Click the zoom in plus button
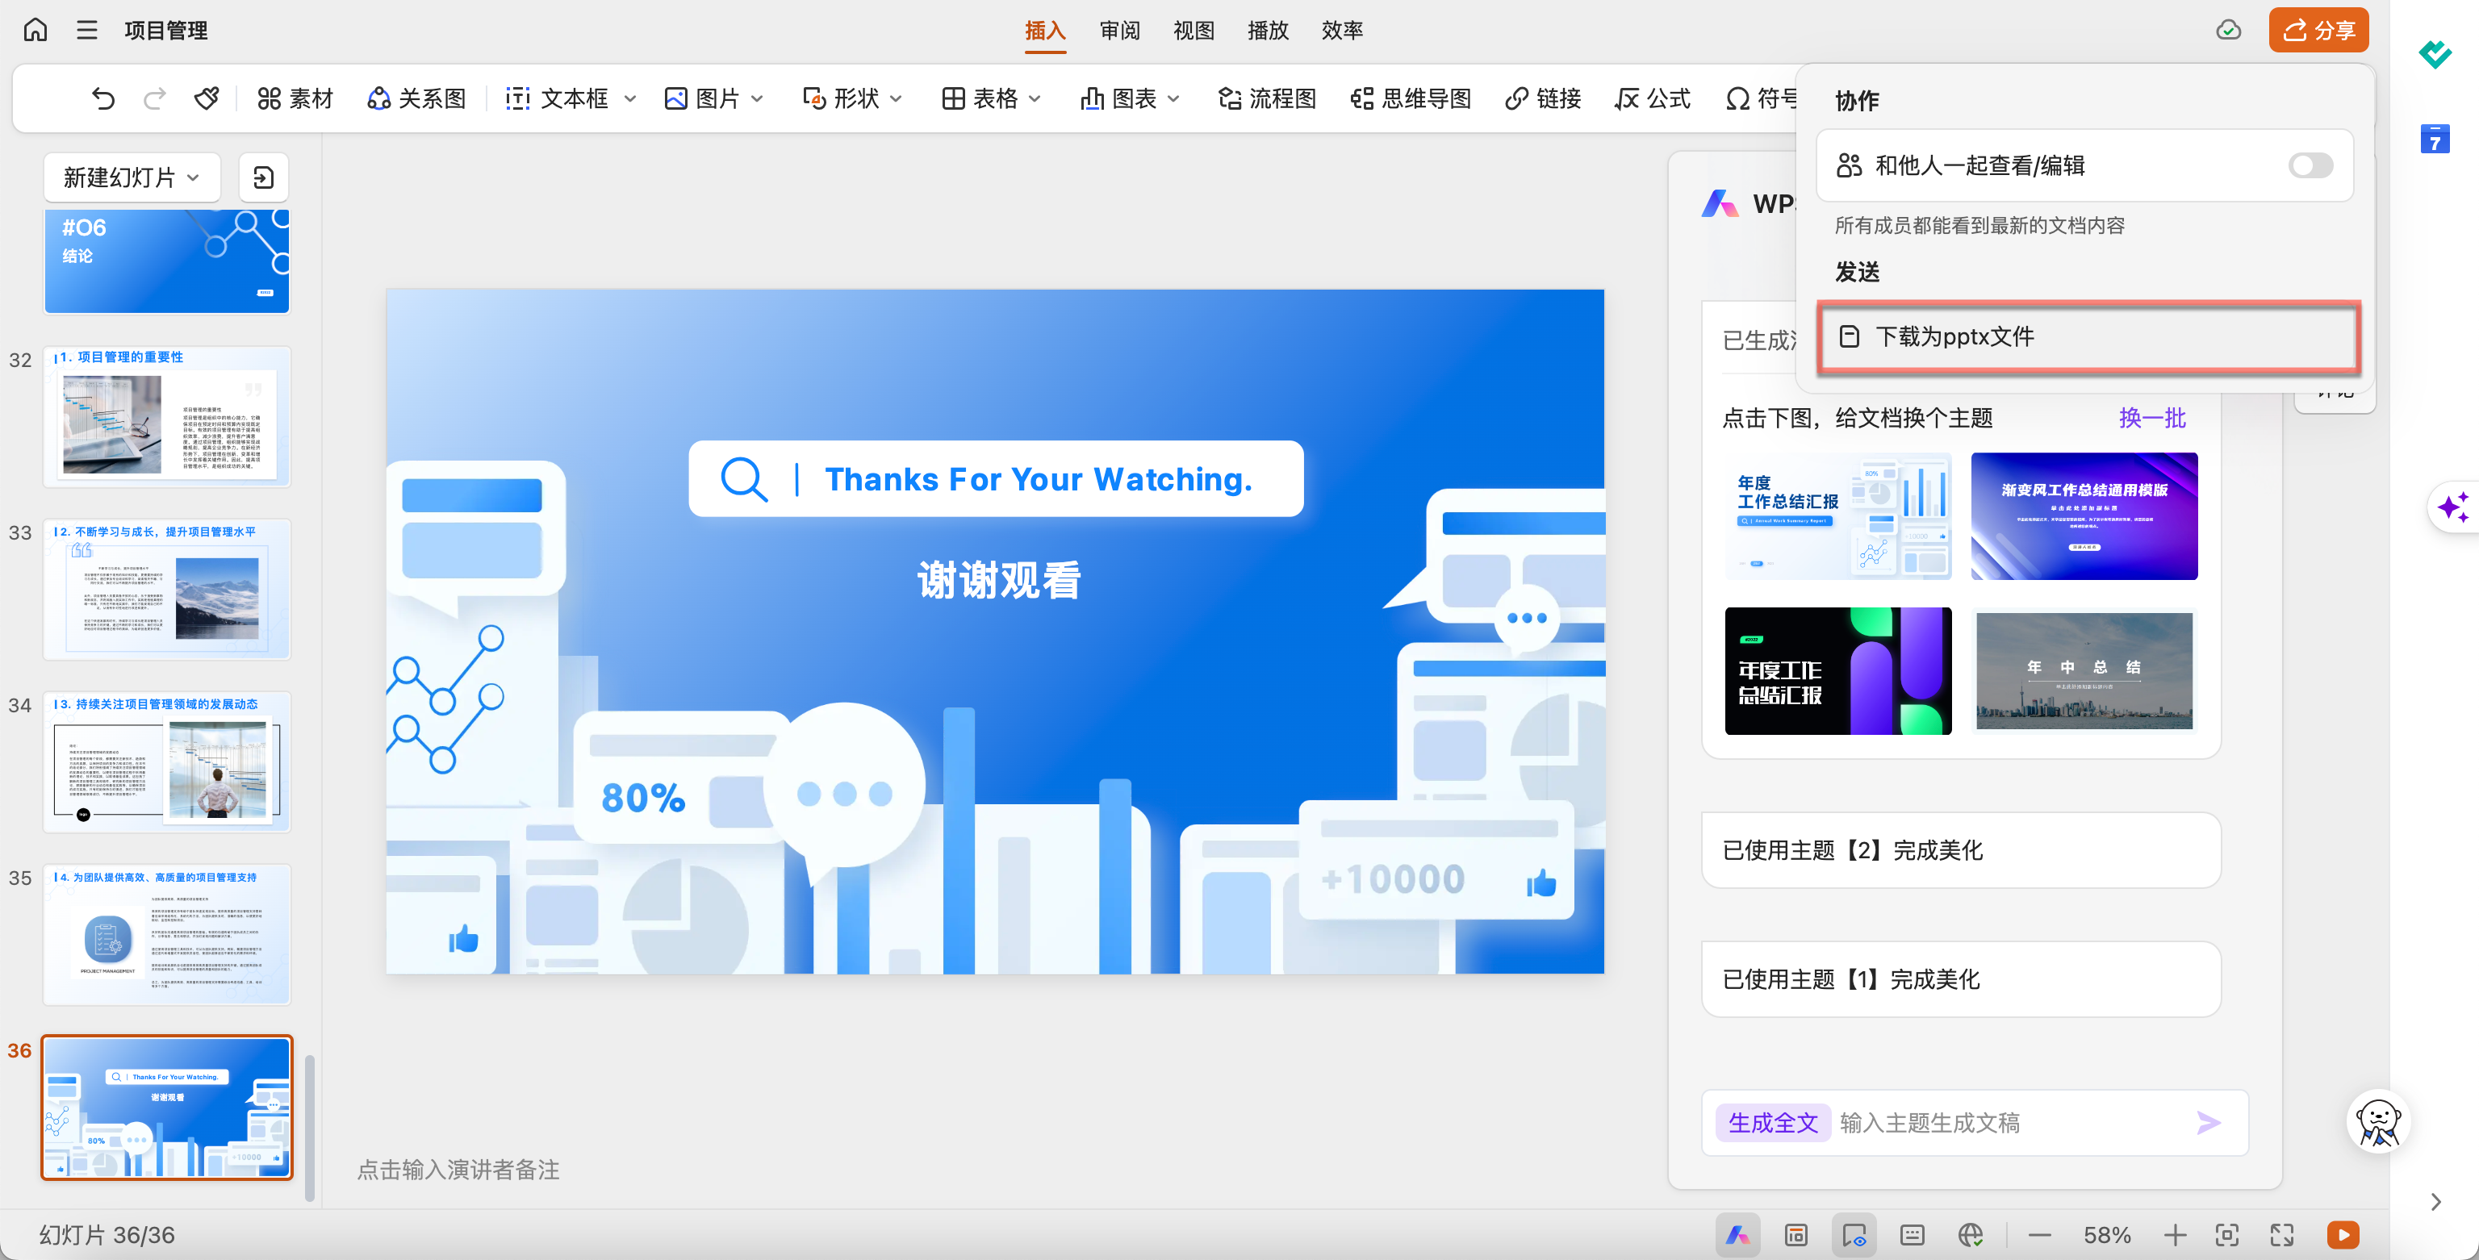 (2175, 1235)
